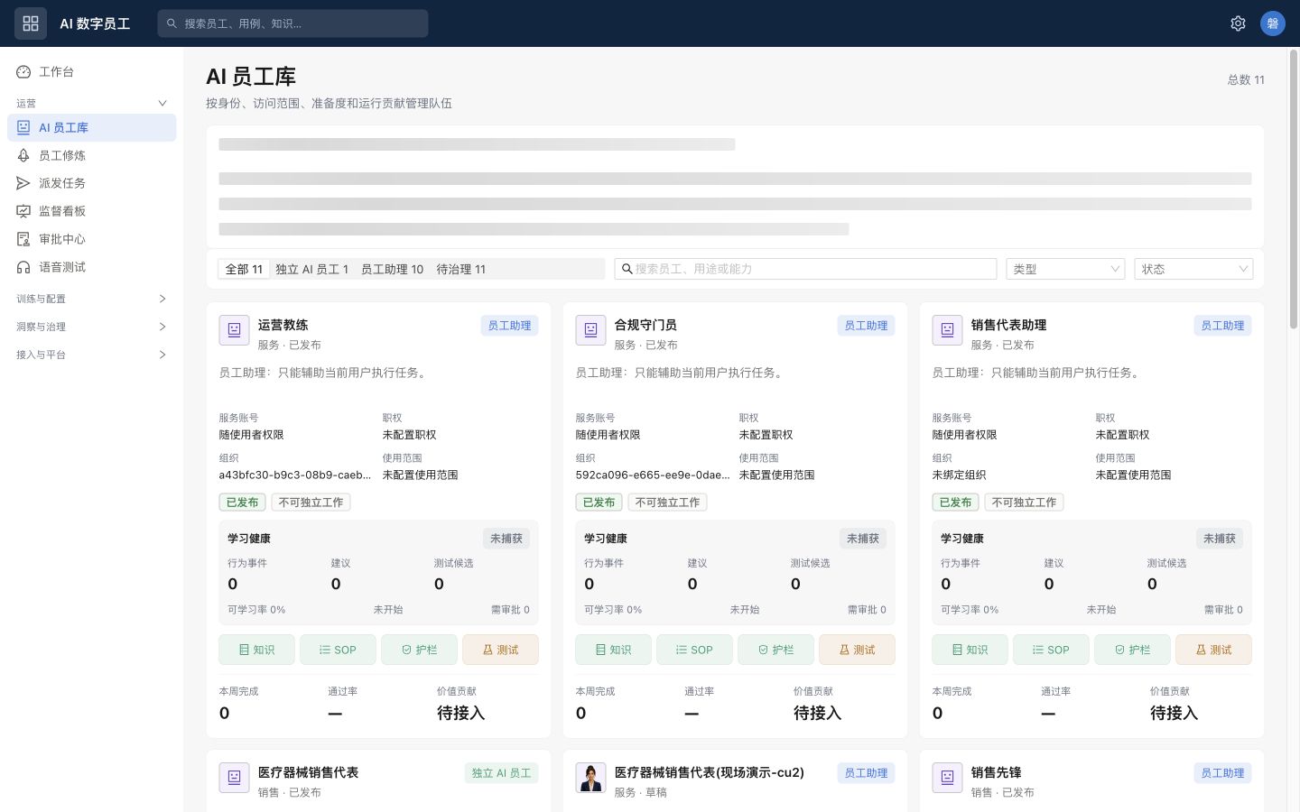
Task: Click 不可独立工作 tag on 合规守门员 card
Action: point(667,503)
